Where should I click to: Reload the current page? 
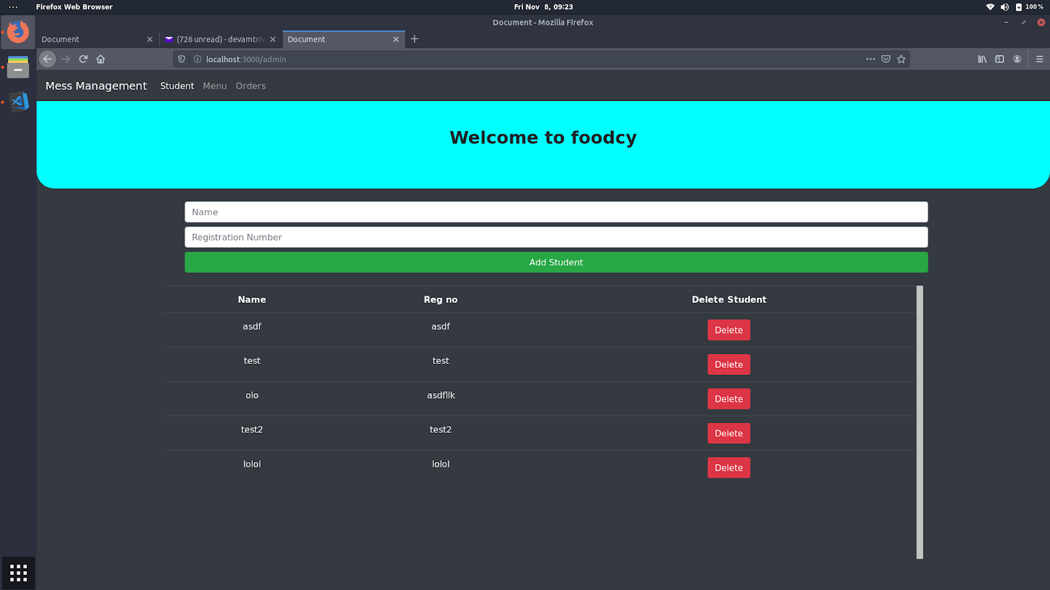point(83,59)
